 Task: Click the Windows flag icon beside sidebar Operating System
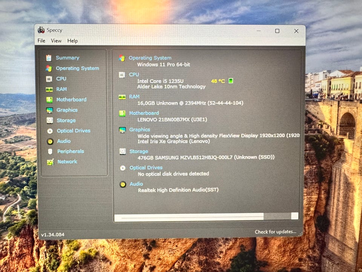(49, 68)
